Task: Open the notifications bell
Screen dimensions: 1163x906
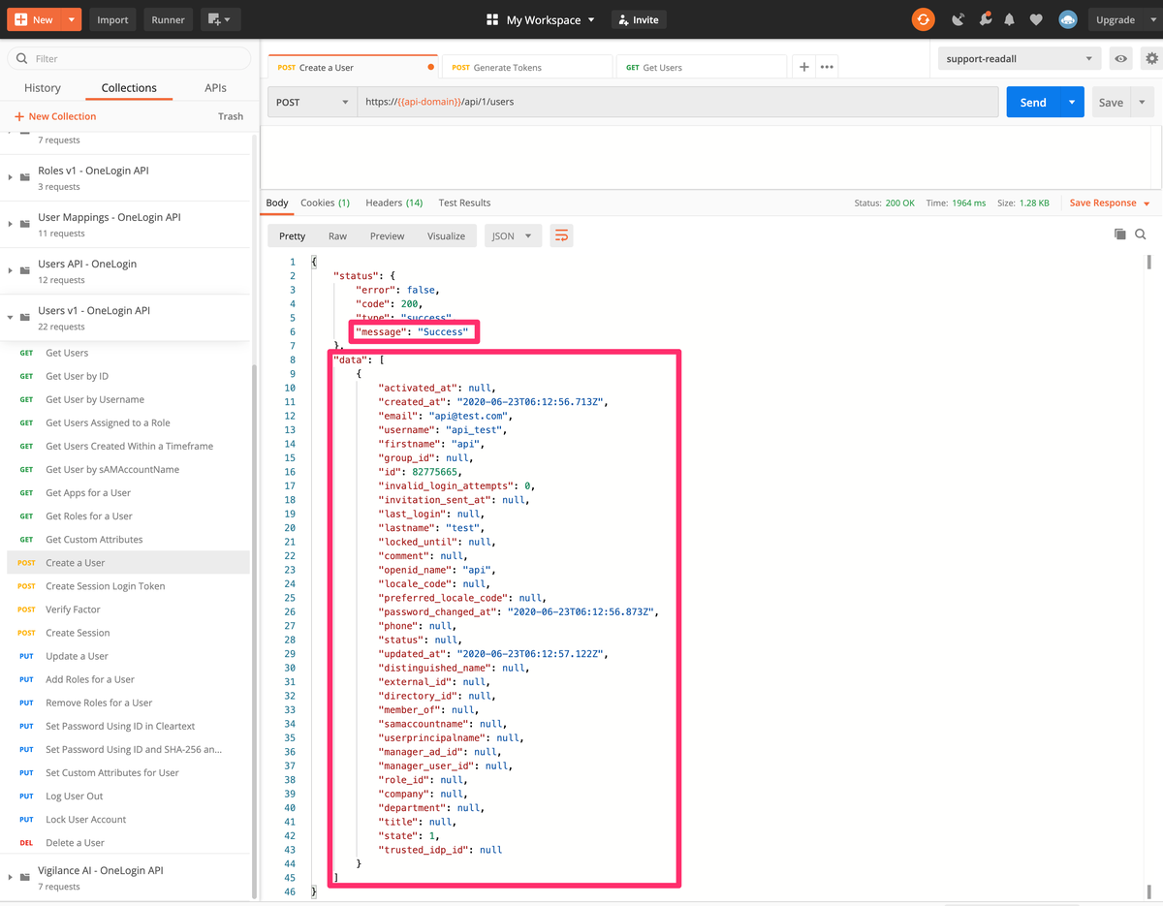Action: [1010, 19]
